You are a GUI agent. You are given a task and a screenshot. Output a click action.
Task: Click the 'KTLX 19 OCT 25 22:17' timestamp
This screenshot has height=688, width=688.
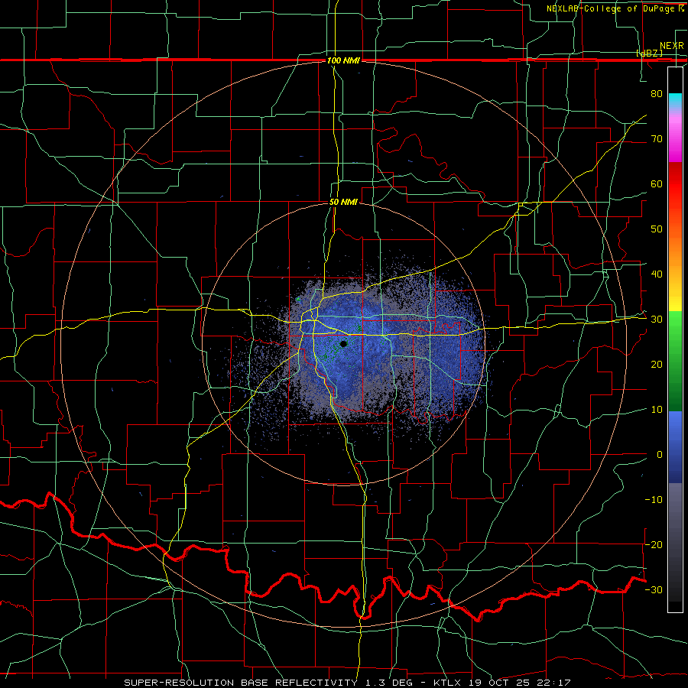[502, 683]
